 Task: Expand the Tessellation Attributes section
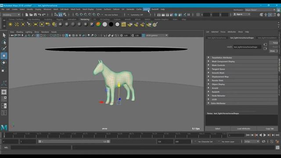pos(242,57)
